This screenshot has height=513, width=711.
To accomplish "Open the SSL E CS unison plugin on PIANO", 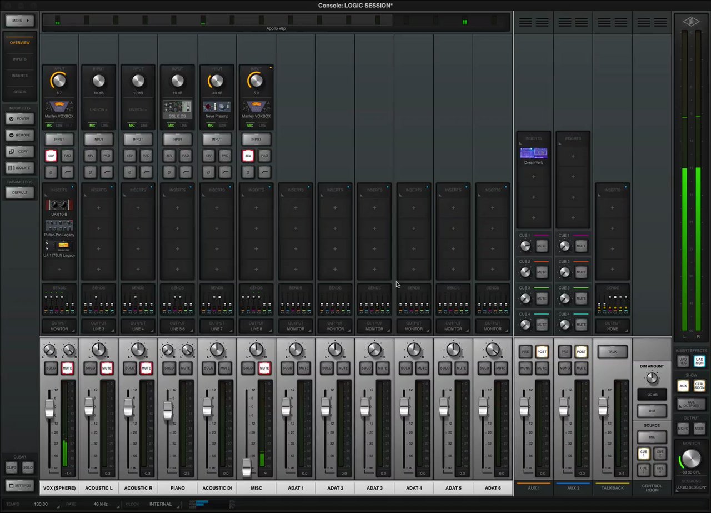I will [177, 106].
